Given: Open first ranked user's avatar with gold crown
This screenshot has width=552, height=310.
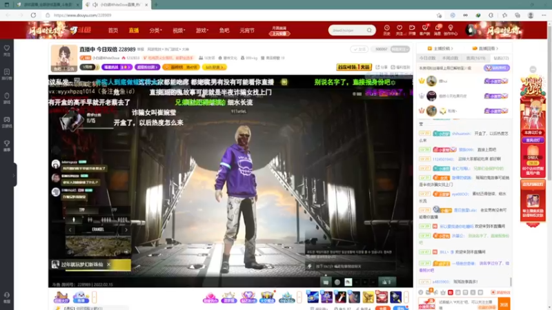Looking at the screenshot, I should (x=431, y=81).
